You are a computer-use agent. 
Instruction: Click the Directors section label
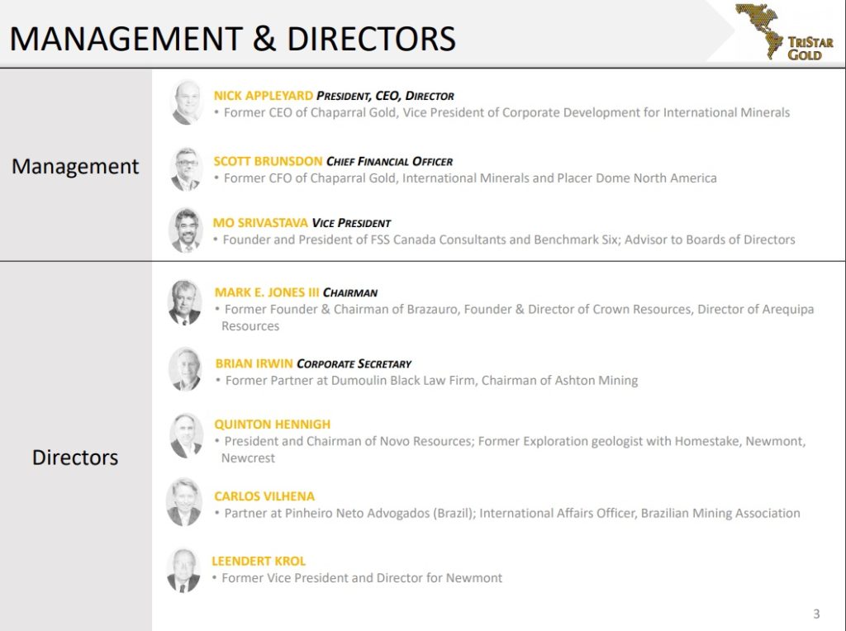tap(75, 457)
